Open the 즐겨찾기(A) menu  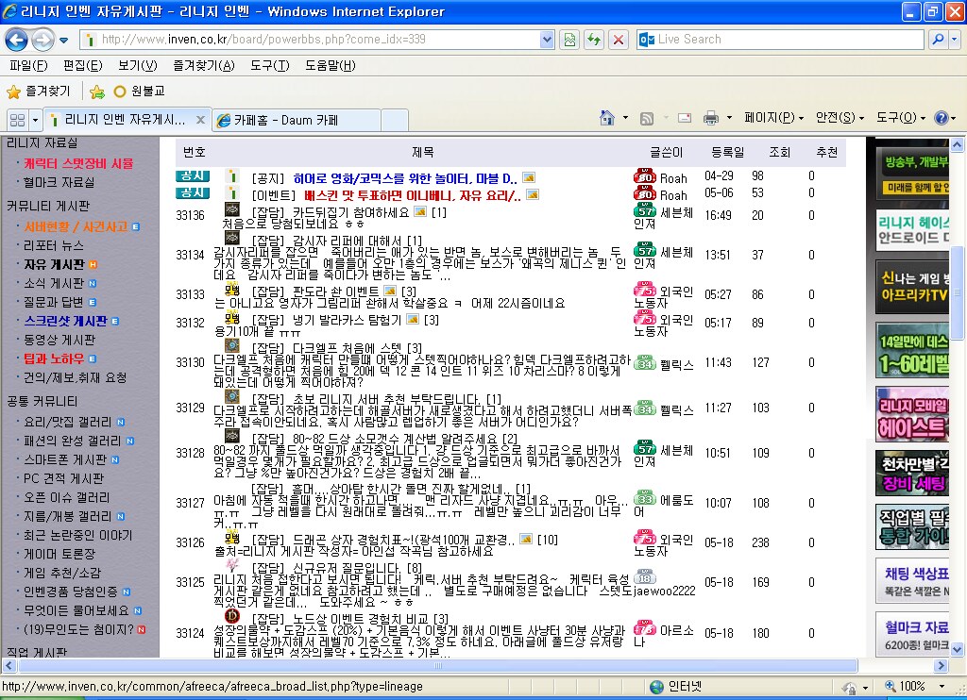point(203,65)
